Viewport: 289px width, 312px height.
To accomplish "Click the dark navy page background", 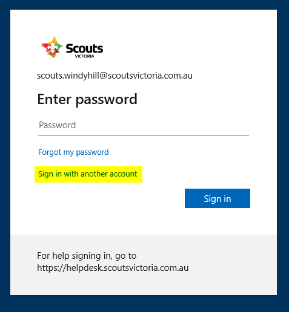I will [x=5, y=156].
